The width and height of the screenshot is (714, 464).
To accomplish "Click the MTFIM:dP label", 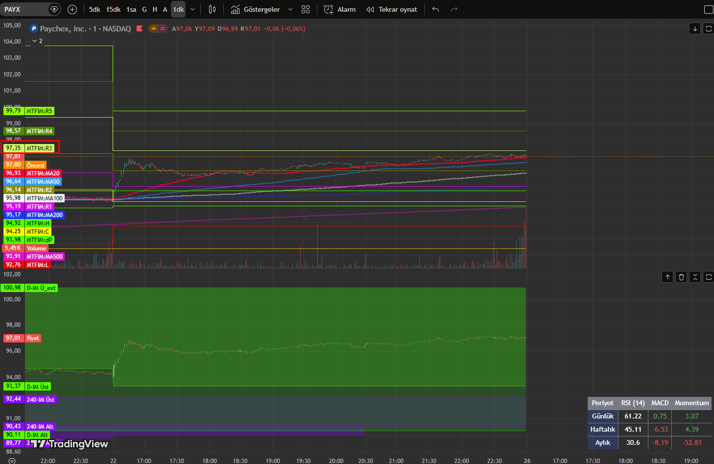I will pyautogui.click(x=39, y=240).
